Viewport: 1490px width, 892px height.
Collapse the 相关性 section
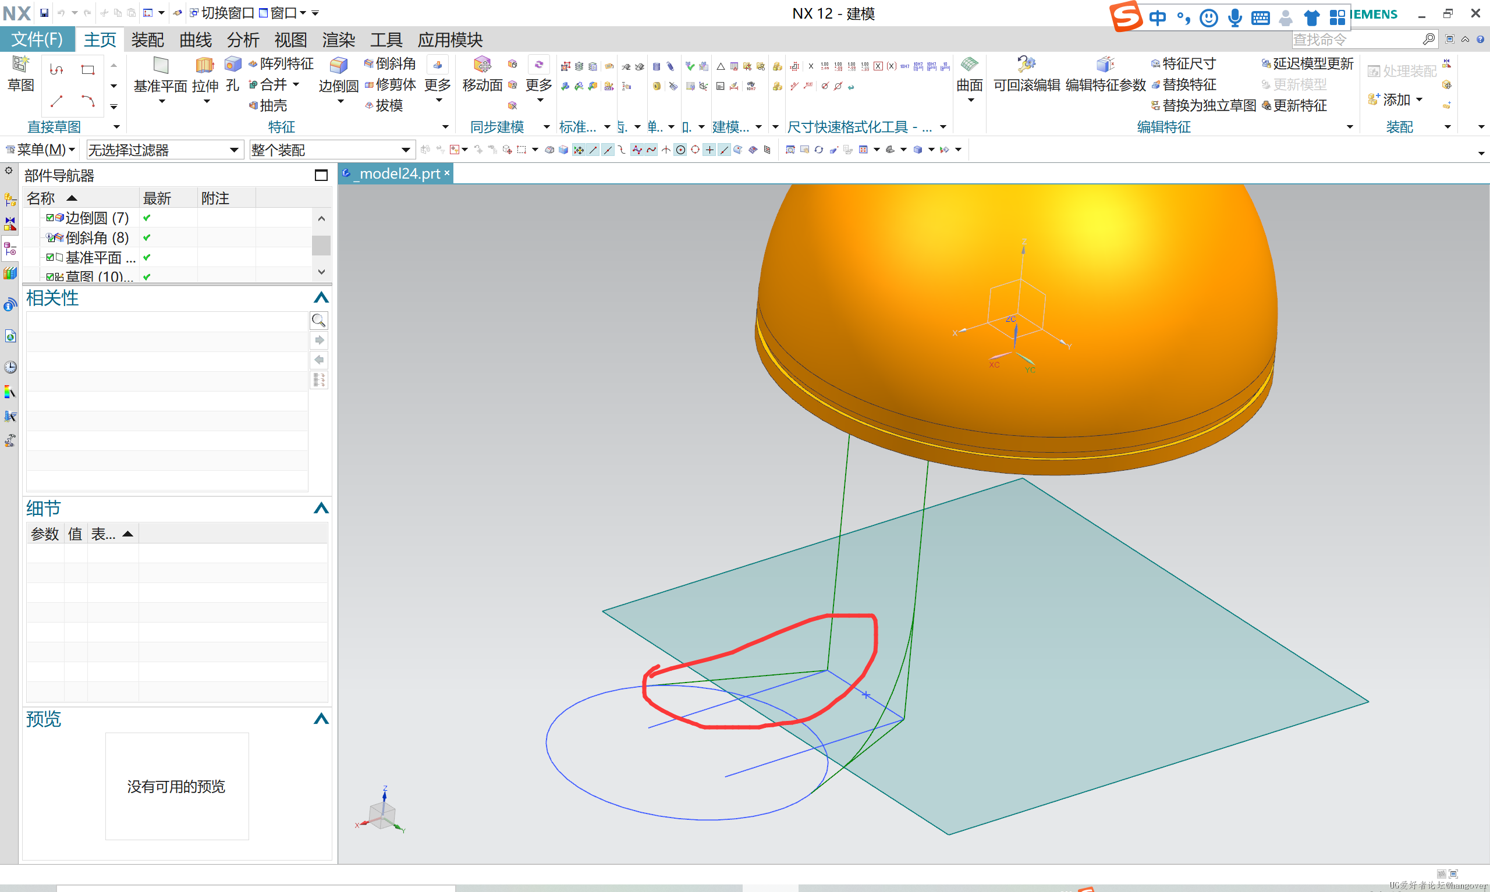pyautogui.click(x=321, y=297)
